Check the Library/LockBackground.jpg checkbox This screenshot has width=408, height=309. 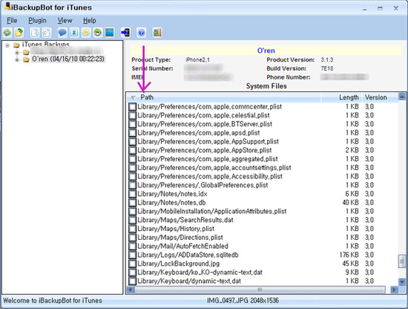click(x=133, y=264)
